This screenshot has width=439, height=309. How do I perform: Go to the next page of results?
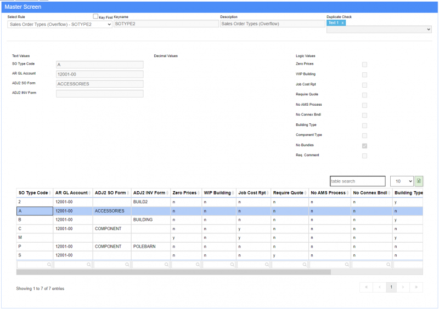pos(403,287)
